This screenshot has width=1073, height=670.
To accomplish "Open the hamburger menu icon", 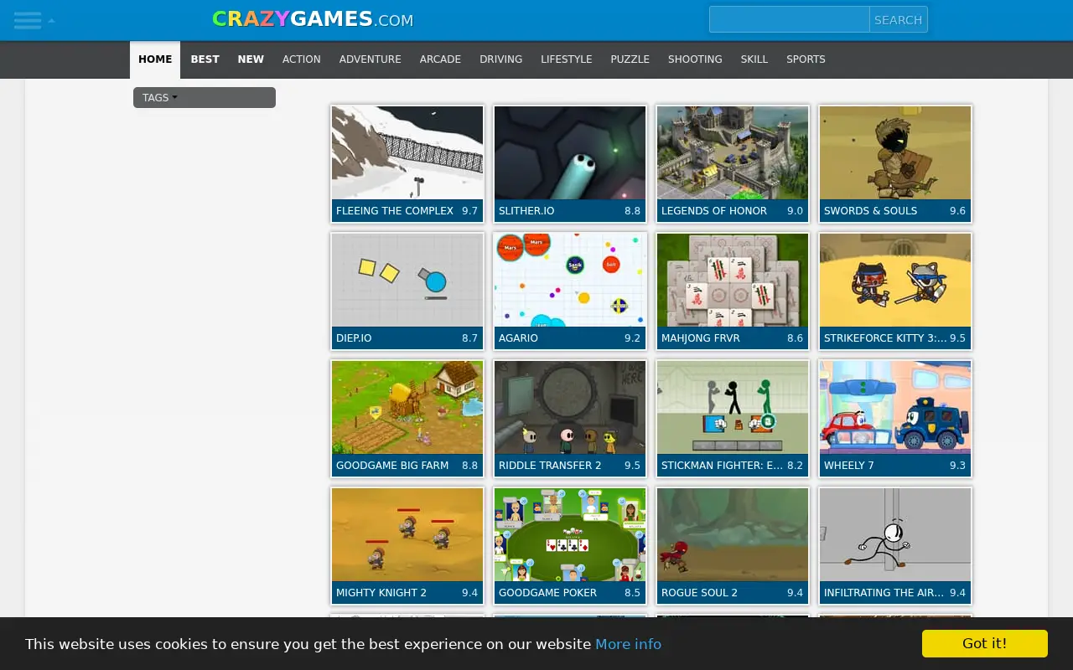I will click(x=28, y=20).
